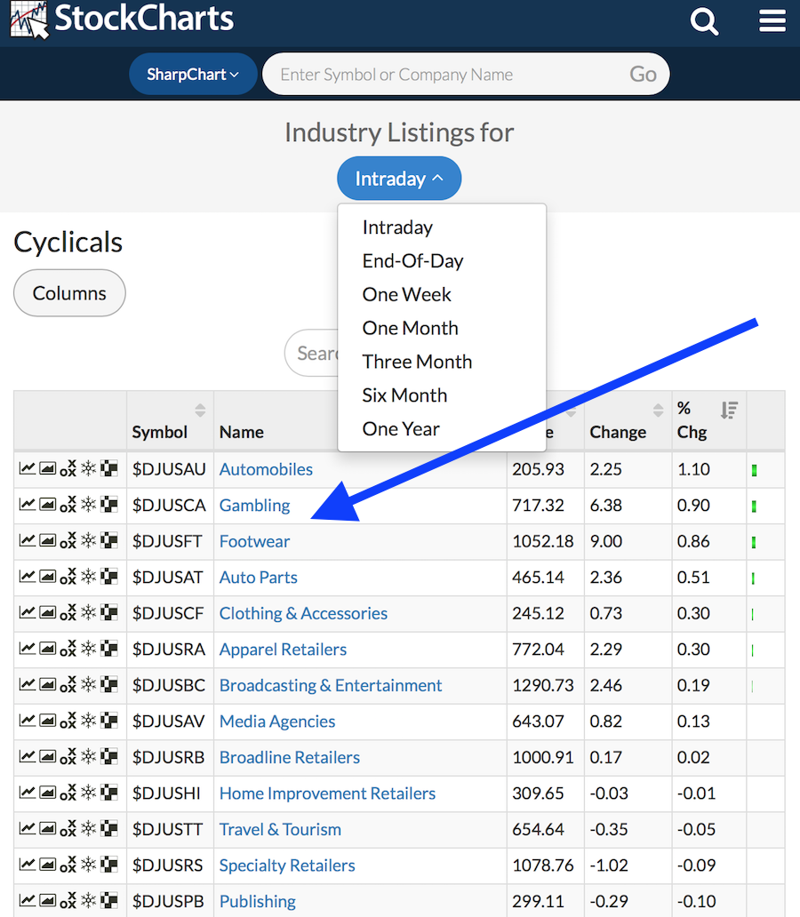Open SharpChart icon for Publishing row
800x917 pixels.
[x=28, y=902]
